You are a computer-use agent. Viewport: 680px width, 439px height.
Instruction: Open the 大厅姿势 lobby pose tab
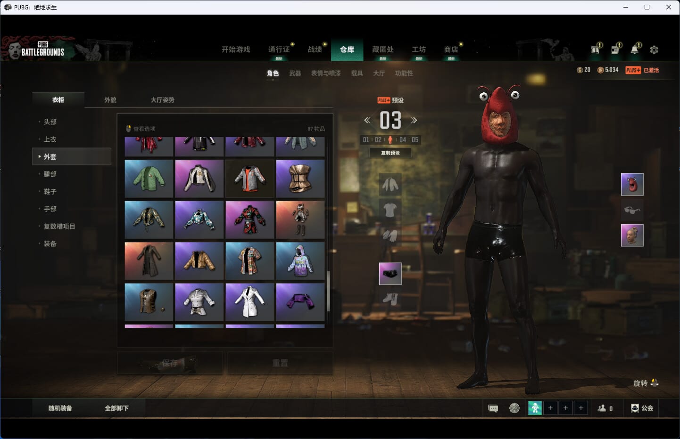pyautogui.click(x=162, y=100)
